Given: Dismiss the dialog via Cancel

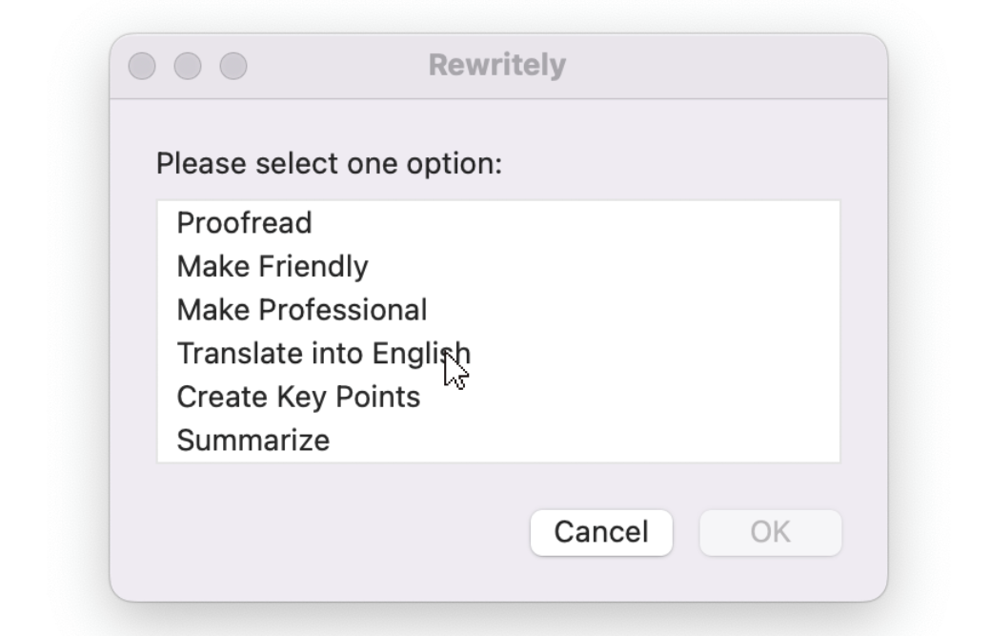Looking at the screenshot, I should [600, 532].
